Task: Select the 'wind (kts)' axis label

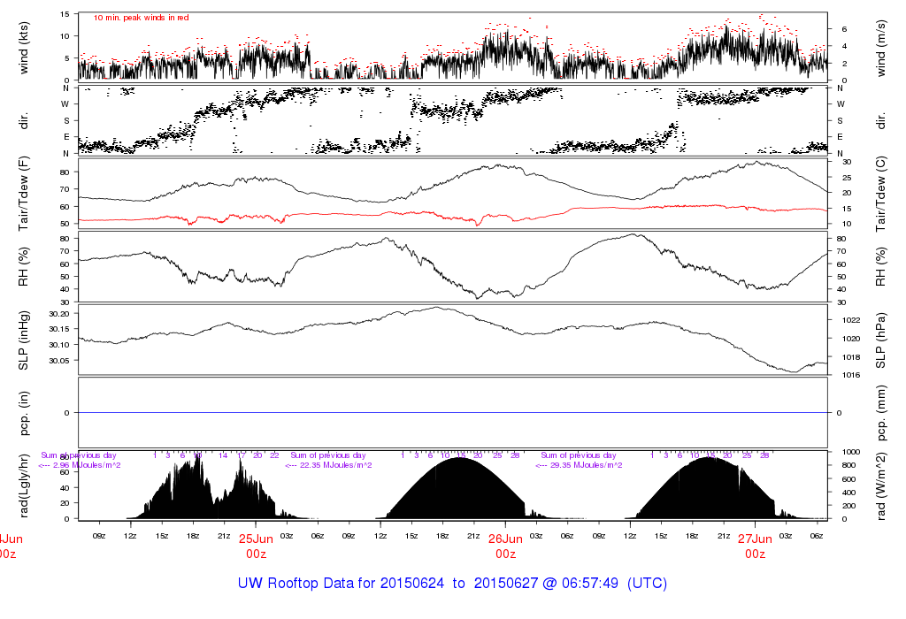Action: point(24,48)
